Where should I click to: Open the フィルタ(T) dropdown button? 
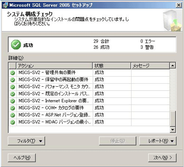pyautogui.click(x=26, y=141)
